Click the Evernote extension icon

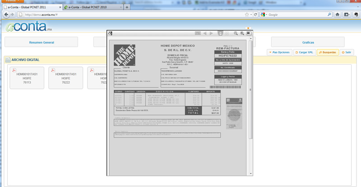coord(356,15)
